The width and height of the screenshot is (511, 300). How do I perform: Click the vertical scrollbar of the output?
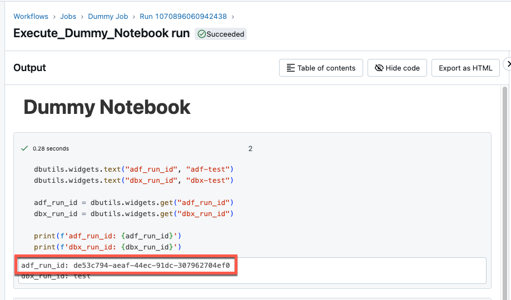point(505,167)
